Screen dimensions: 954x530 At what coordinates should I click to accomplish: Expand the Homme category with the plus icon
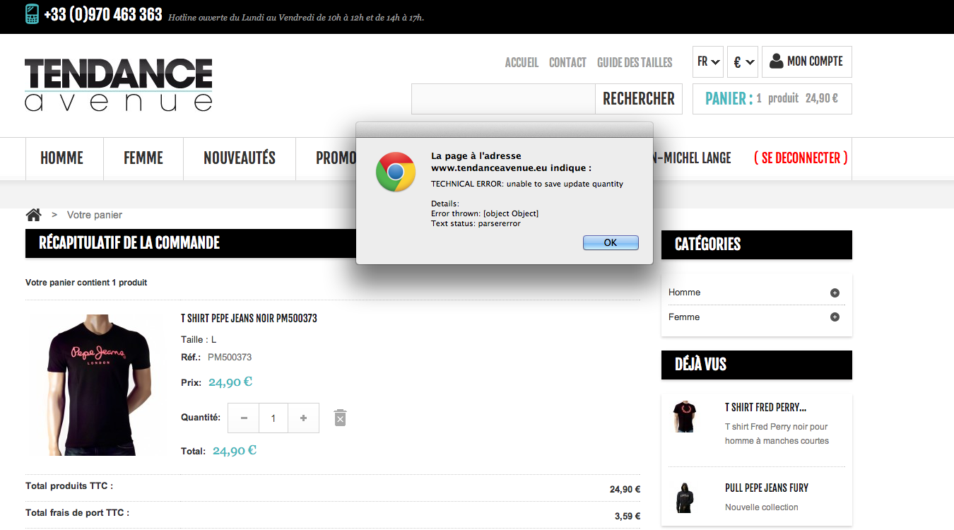(x=835, y=293)
